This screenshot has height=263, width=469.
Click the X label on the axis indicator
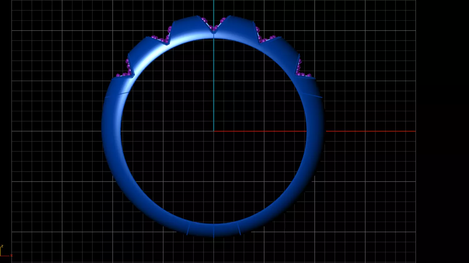[11, 256]
